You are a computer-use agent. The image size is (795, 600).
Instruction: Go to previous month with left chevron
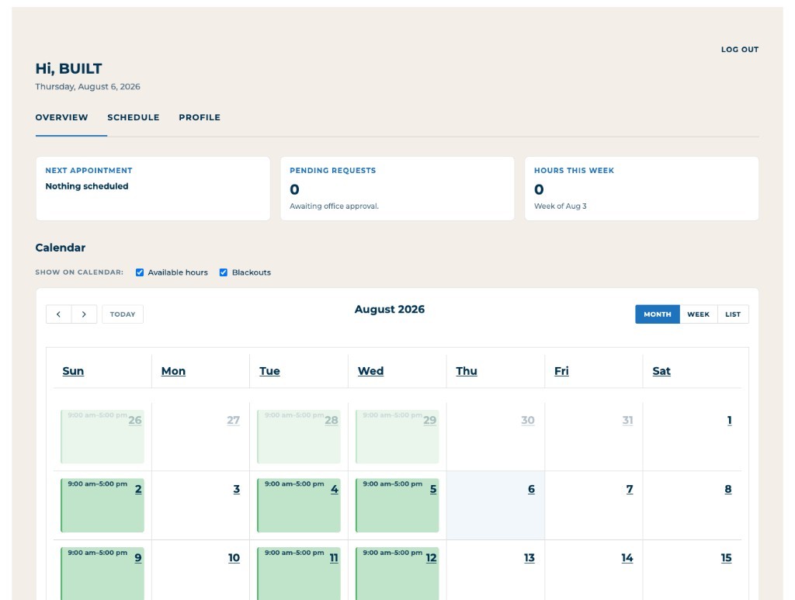[59, 314]
